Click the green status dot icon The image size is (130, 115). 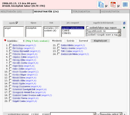(x=124, y=28)
